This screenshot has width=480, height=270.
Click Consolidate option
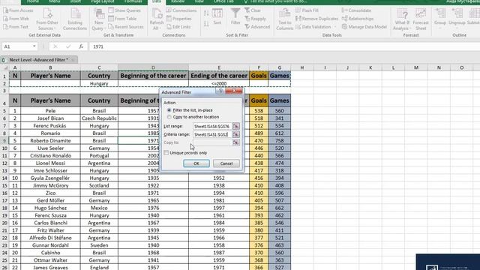click(x=356, y=10)
